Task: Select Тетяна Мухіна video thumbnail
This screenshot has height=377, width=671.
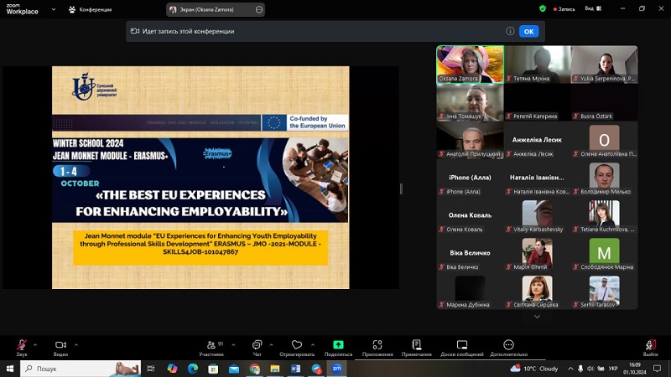Action: click(537, 65)
